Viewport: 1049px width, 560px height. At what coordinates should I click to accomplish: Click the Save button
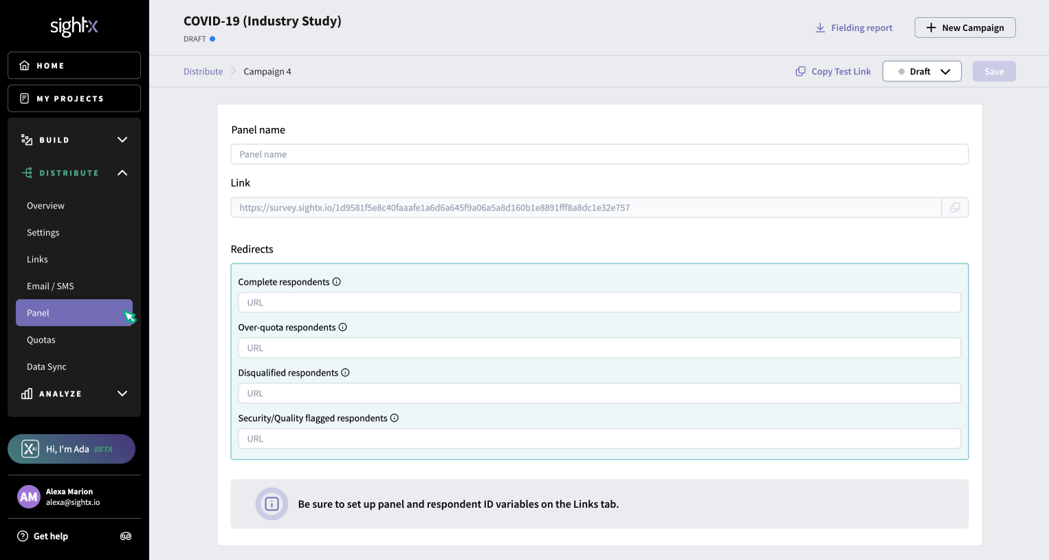click(994, 72)
